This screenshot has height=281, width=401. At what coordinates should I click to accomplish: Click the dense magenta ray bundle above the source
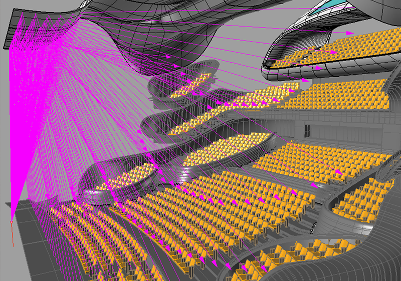click(30, 100)
